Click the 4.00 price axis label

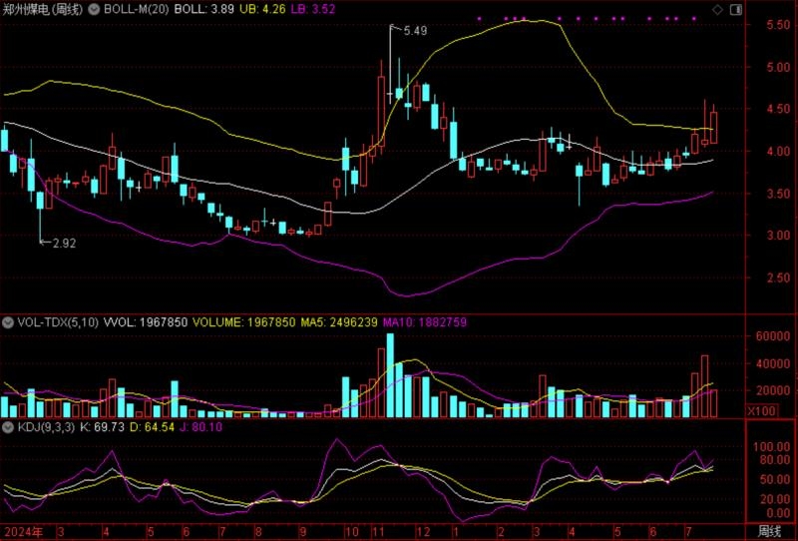click(778, 152)
